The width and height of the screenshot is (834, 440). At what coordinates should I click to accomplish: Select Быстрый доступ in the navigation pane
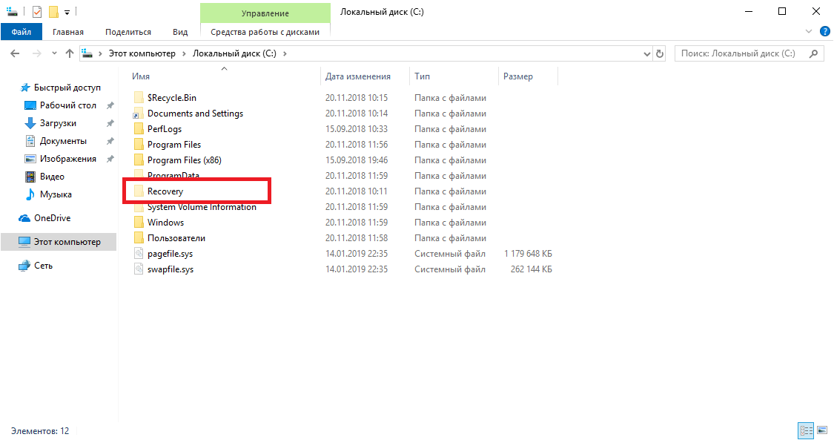67,88
